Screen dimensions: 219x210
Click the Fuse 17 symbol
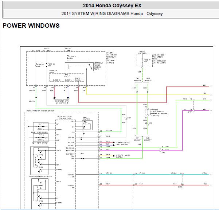68,58
